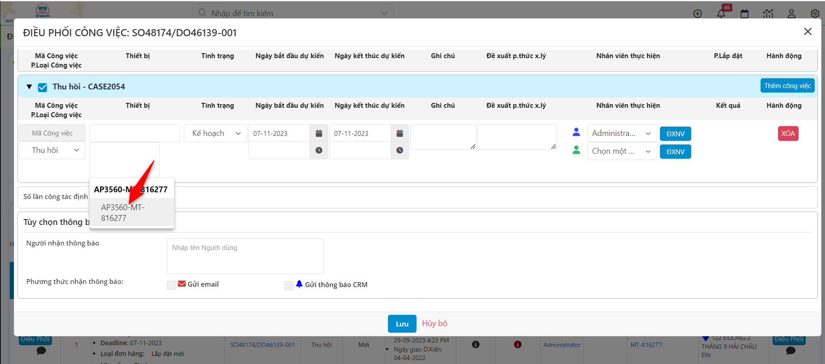This screenshot has width=825, height=364.
Task: Open the settings gear icon in header
Action: [815, 13]
